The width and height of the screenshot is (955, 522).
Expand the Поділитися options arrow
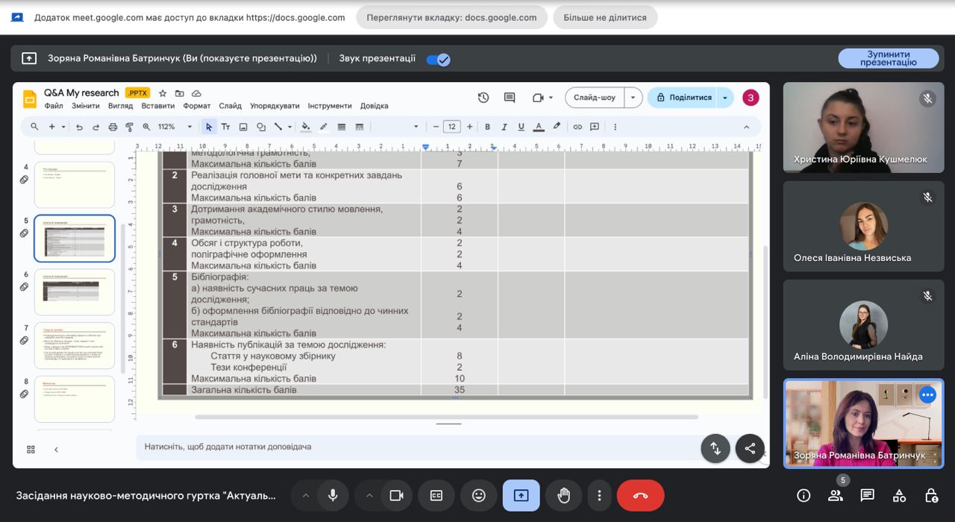tap(724, 98)
